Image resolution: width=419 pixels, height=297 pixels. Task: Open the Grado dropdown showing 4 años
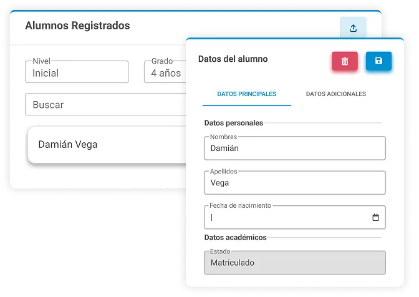[x=165, y=72]
